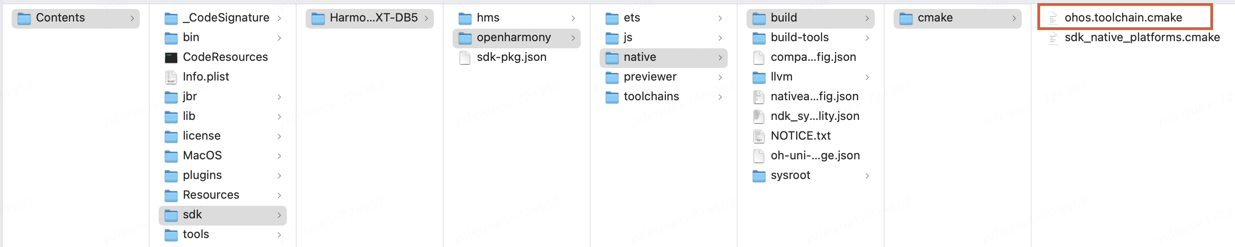Open the previewer folder
Viewport: 1235px width, 247px height.
click(664, 77)
